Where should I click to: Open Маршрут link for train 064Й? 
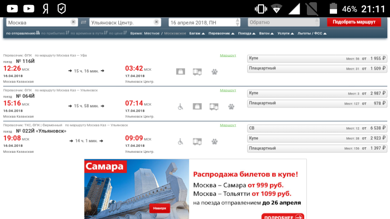(228, 90)
